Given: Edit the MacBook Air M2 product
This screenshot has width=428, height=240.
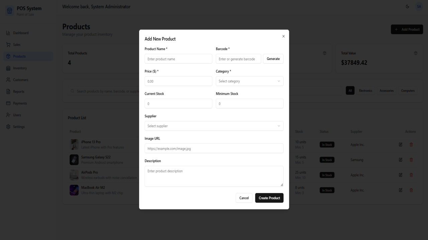Looking at the screenshot, I should tap(401, 190).
